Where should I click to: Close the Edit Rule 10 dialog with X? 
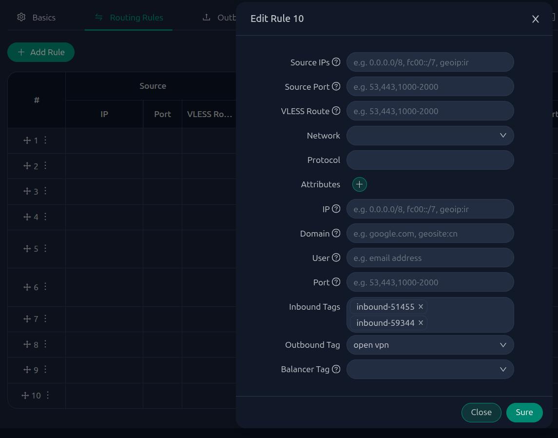tap(535, 19)
